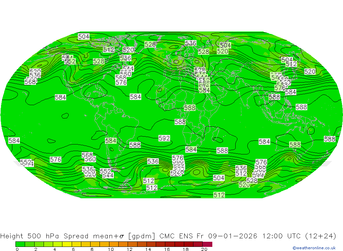This screenshot has height=251, width=343.
Task: Click the orange swatch near legend value 10
Action: tap(114, 244)
